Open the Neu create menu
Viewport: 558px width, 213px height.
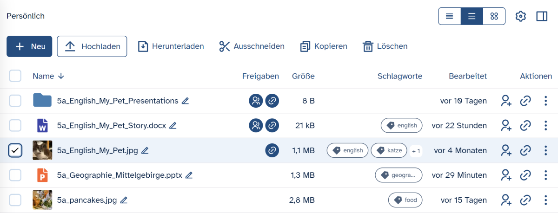29,46
